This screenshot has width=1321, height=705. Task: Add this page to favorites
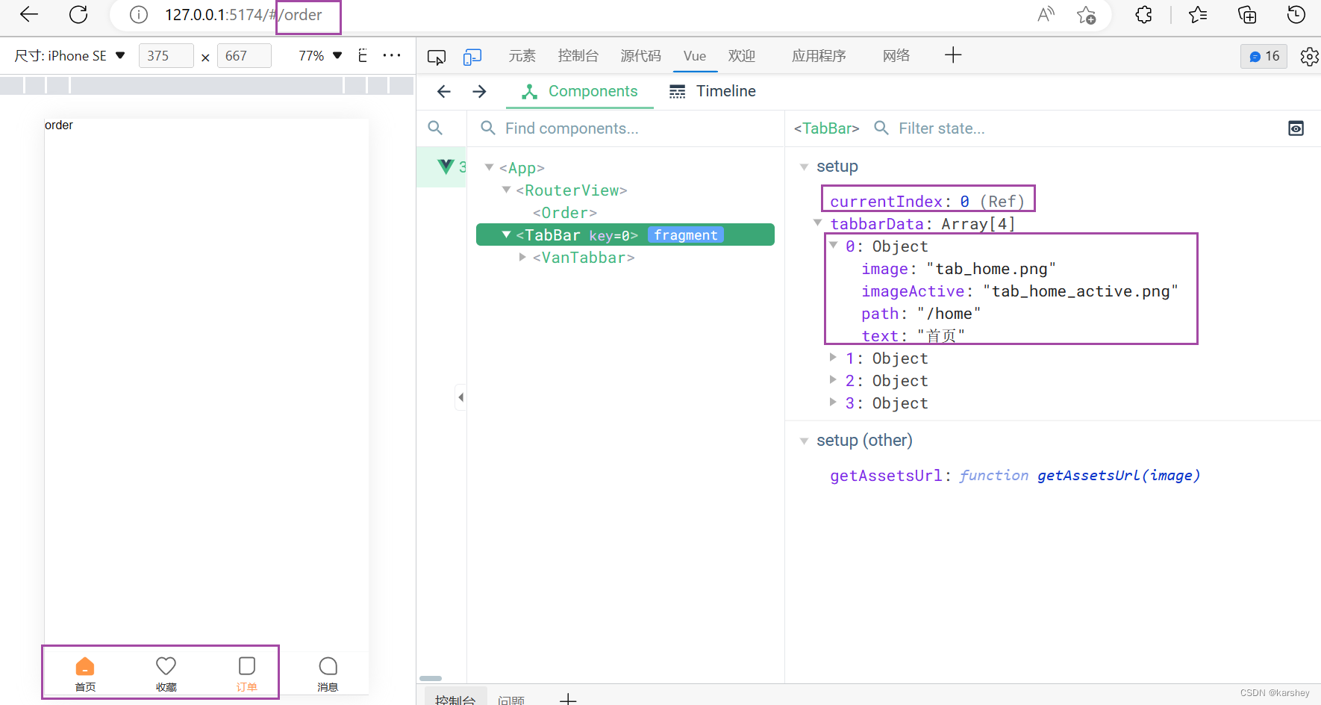1086,15
